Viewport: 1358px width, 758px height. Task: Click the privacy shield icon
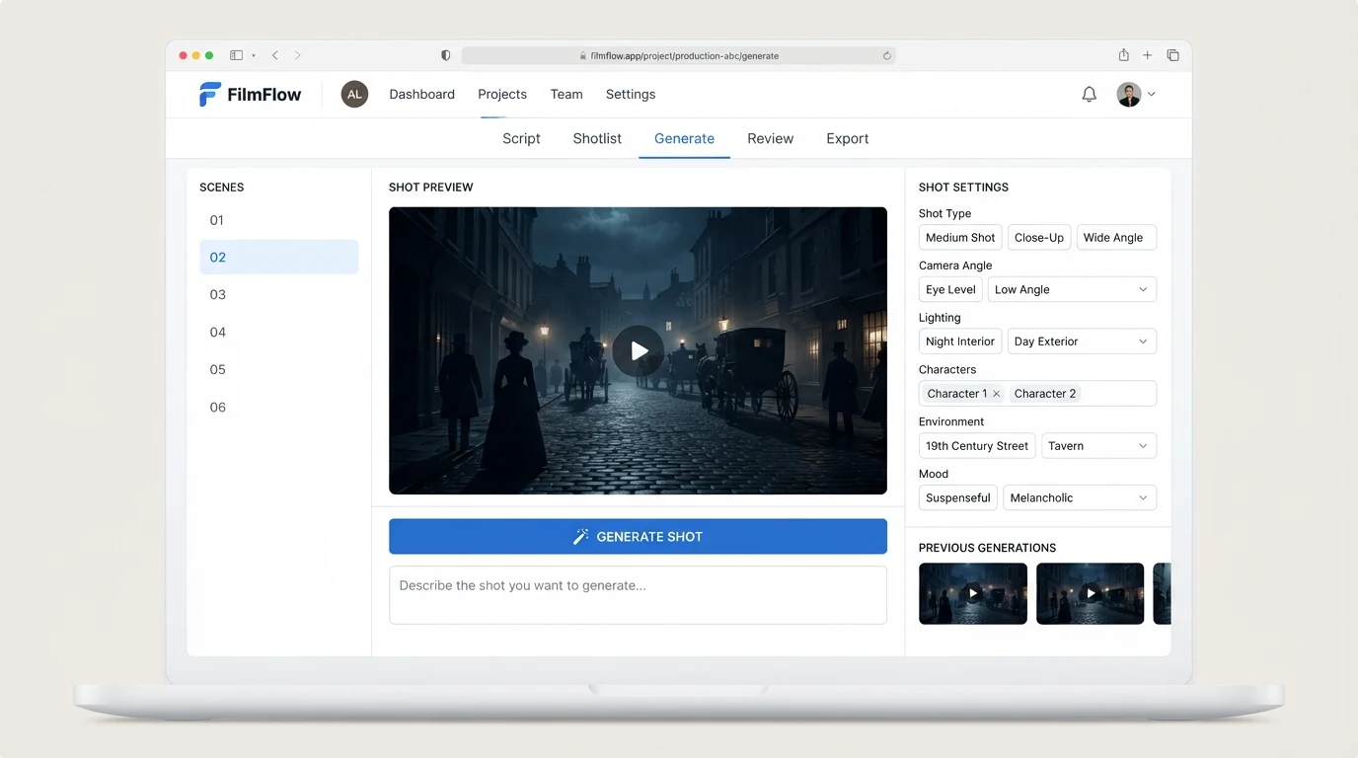(445, 56)
